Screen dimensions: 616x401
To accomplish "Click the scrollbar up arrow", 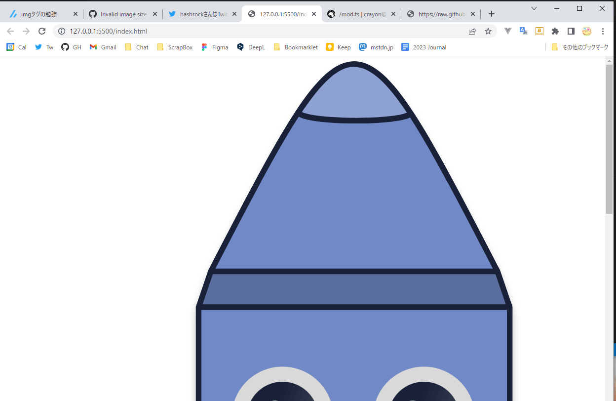I will (x=609, y=61).
